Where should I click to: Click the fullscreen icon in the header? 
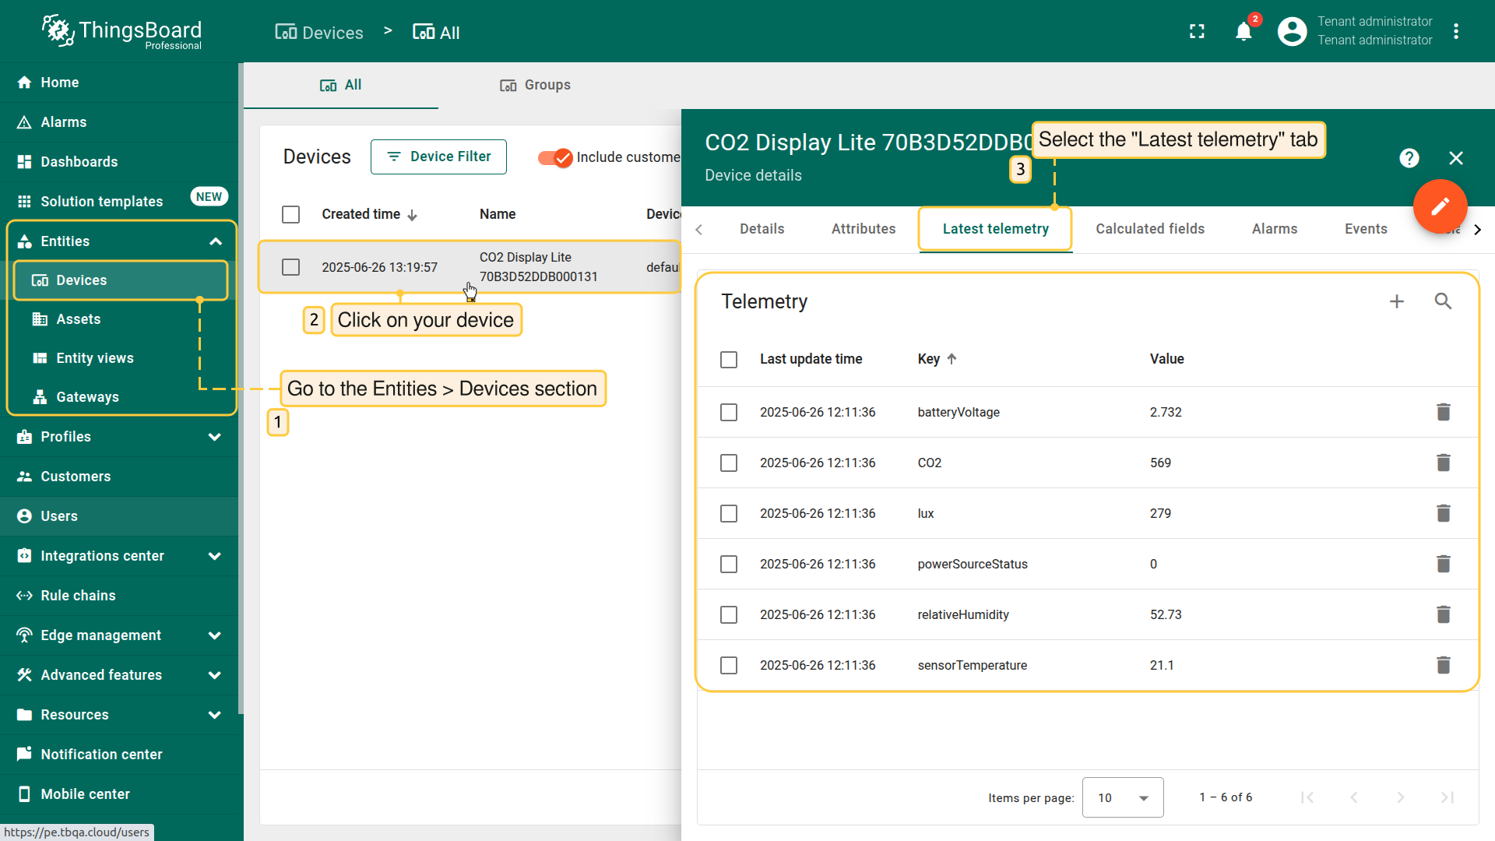click(1197, 31)
